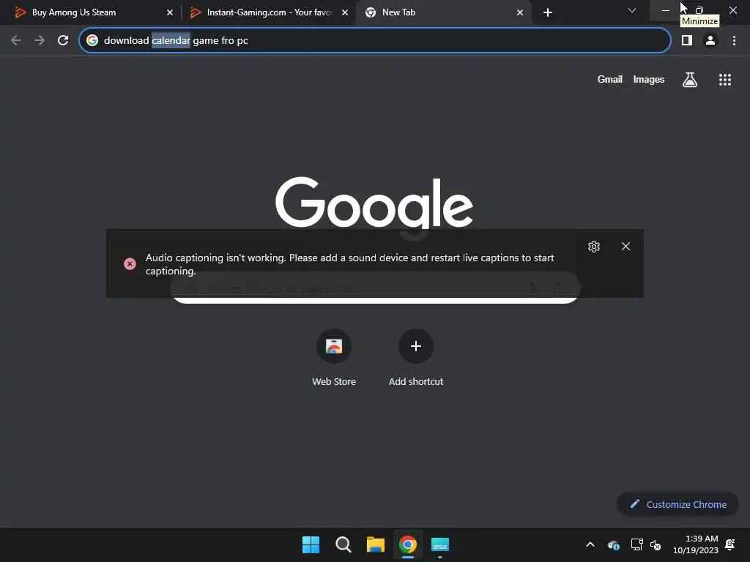The height and width of the screenshot is (562, 750).
Task: Close the Instant-Gaming.com tab
Action: point(345,12)
